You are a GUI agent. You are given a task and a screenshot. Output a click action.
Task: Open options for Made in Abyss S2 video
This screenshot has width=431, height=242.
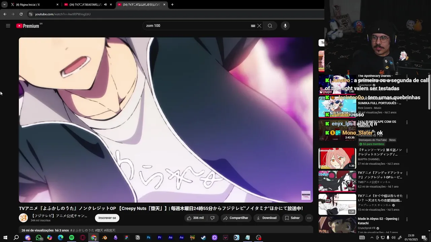point(407,219)
